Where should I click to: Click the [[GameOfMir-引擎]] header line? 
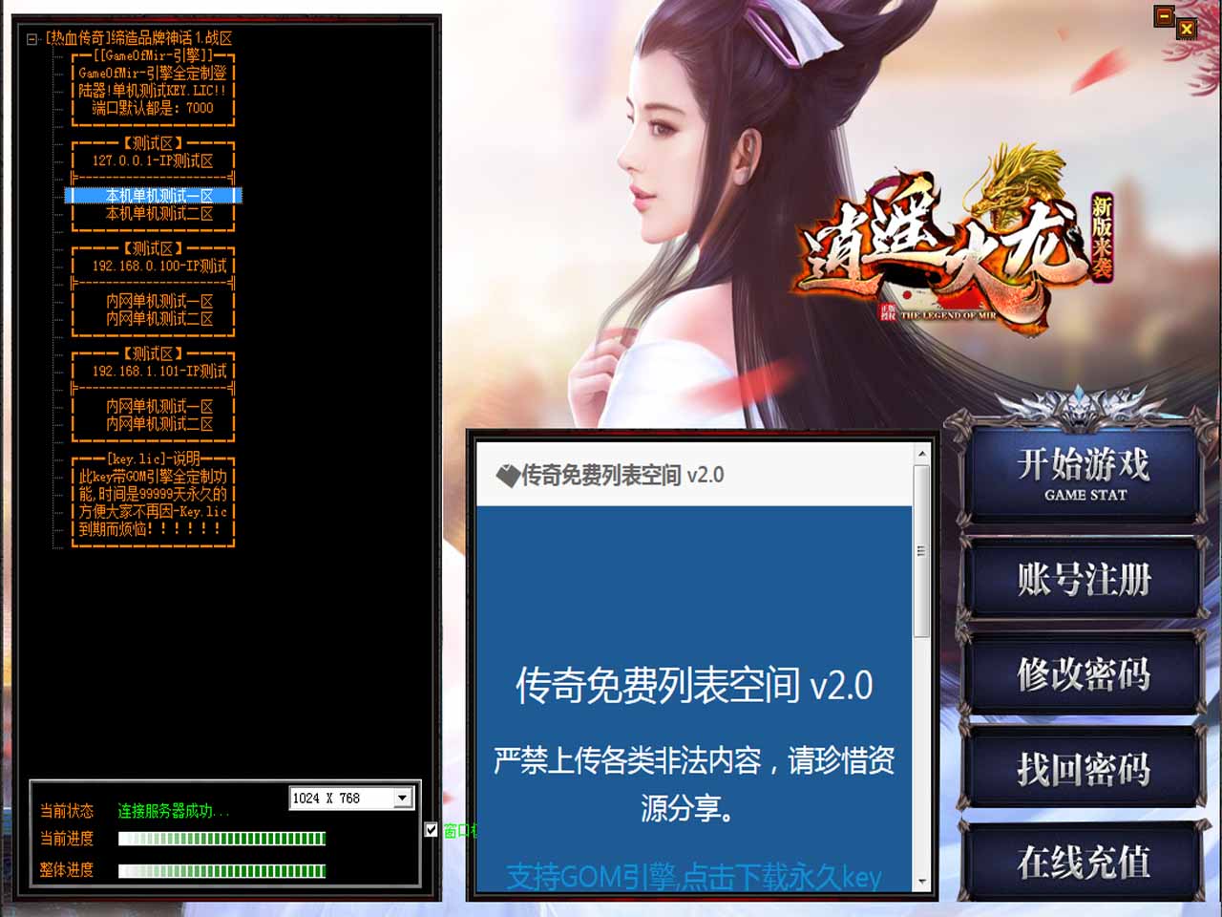tap(153, 55)
